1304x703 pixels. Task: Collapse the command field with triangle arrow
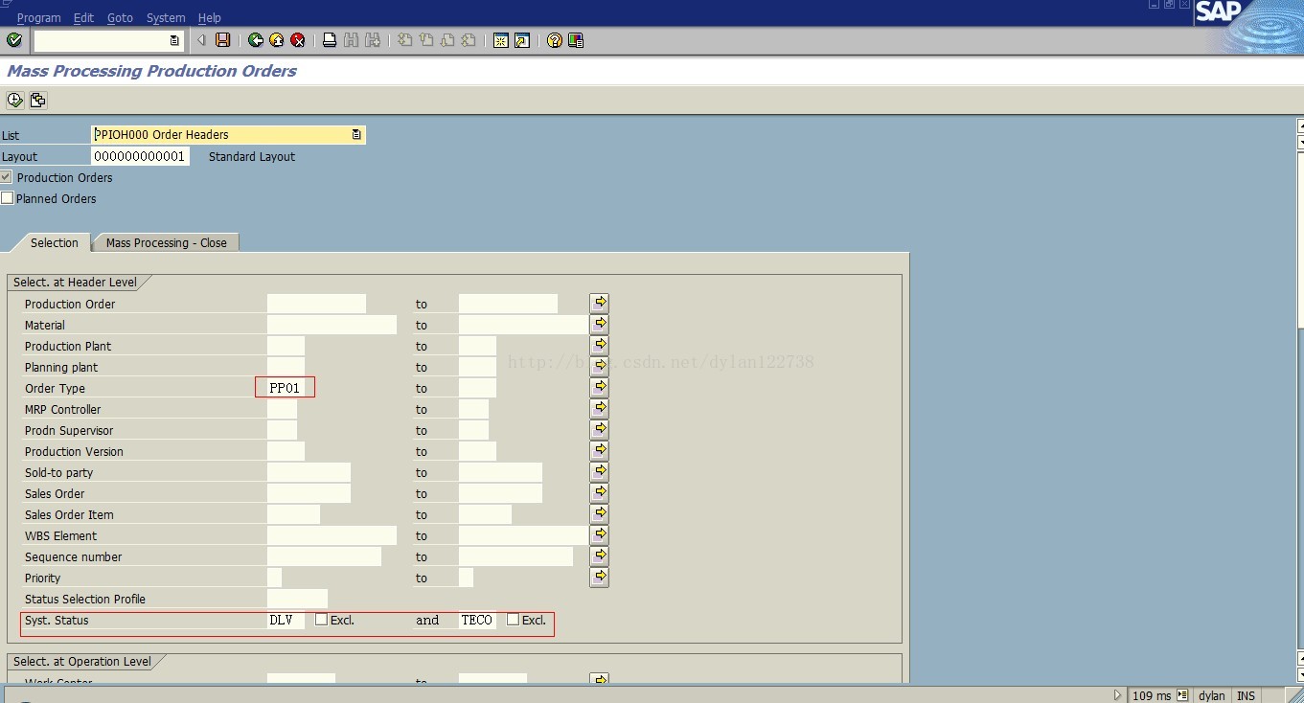coord(201,40)
